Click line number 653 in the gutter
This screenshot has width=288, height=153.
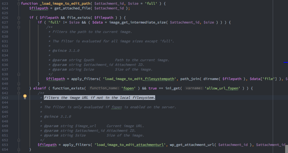click(5, 145)
